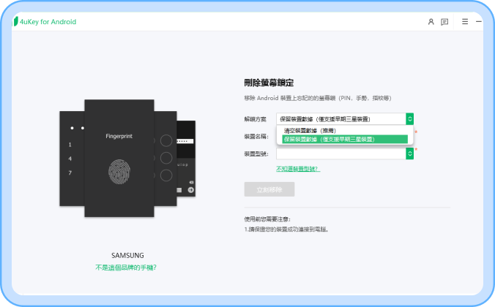The image size is (495, 307).
Task: Click the 裝置名稱 label
Action: pos(256,137)
